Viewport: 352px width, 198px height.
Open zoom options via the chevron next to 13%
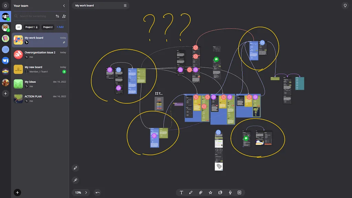point(86,192)
